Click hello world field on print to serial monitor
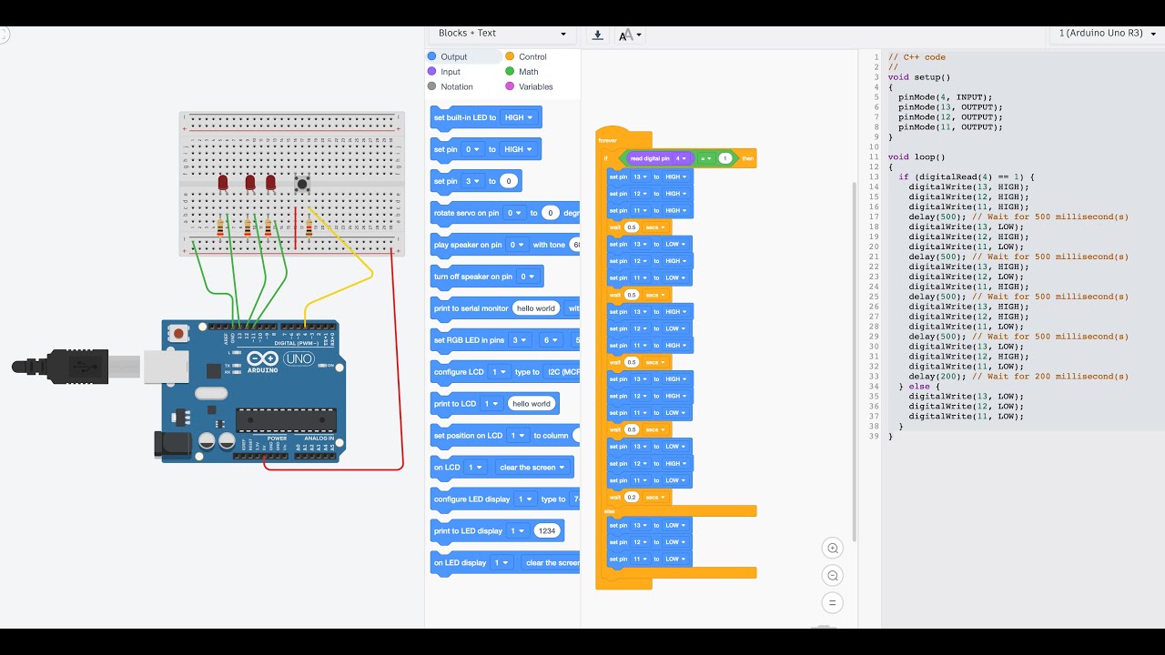1165x655 pixels. point(535,308)
